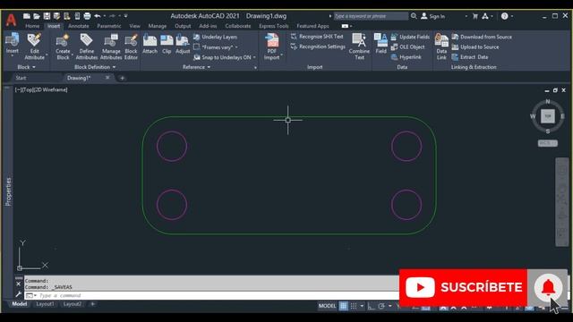The image size is (573, 322).
Task: Add a new drawing tab with plus
Action: [122, 78]
